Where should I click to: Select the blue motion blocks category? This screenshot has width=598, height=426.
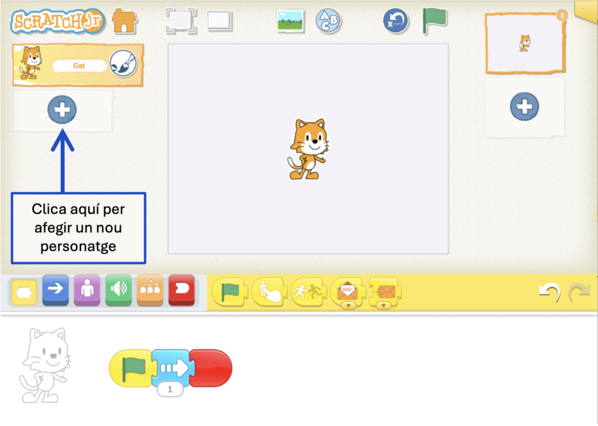click(55, 290)
